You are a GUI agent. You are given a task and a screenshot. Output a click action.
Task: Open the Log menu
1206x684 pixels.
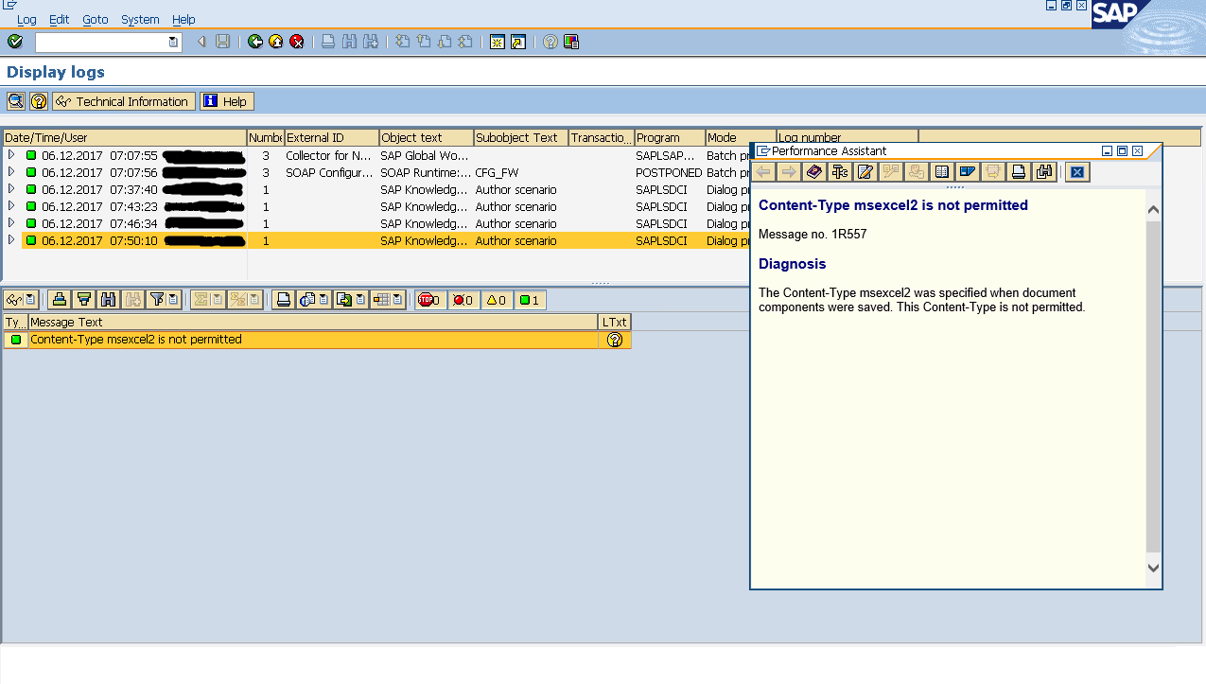(26, 19)
